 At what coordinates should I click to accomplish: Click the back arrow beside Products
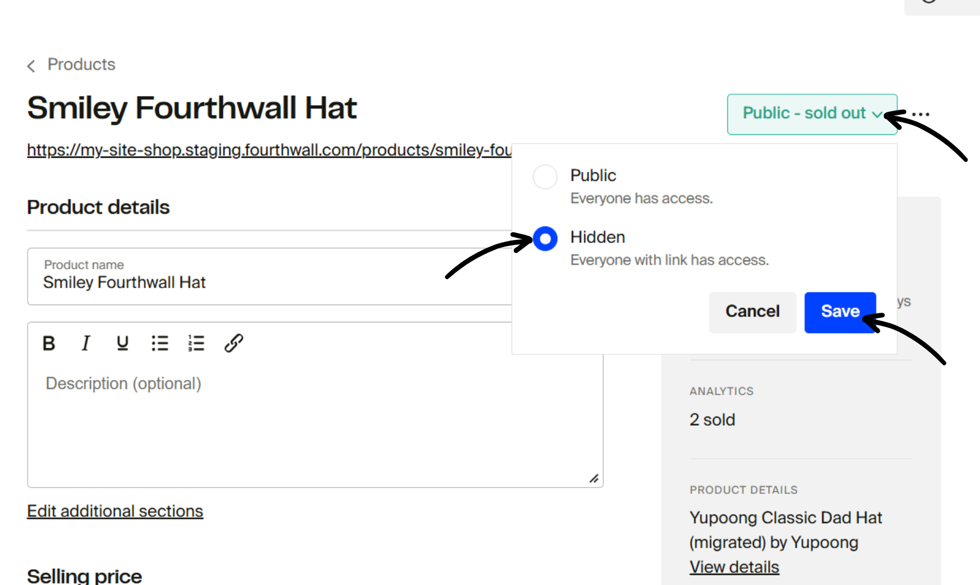(31, 66)
